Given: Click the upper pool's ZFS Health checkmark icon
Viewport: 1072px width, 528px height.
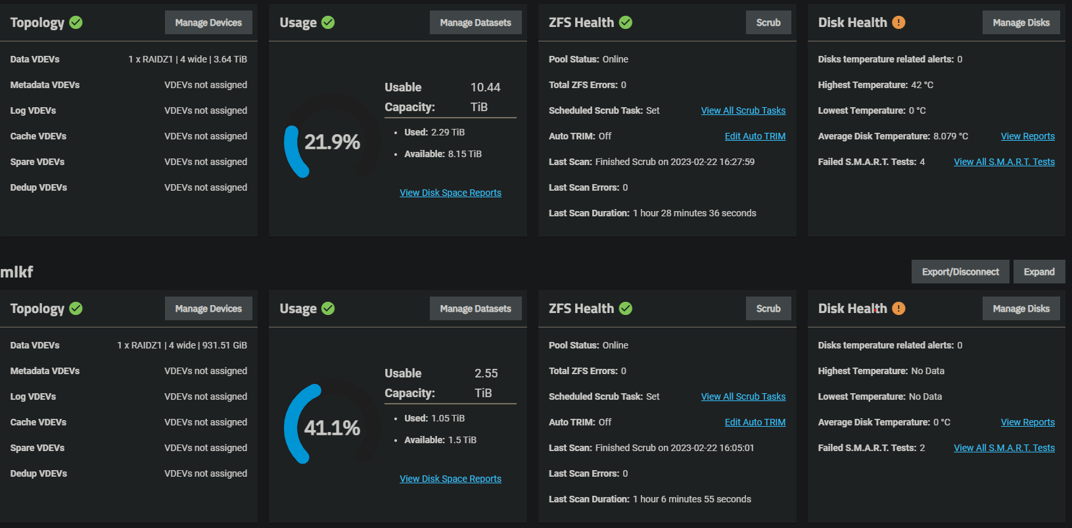Looking at the screenshot, I should pos(626,22).
